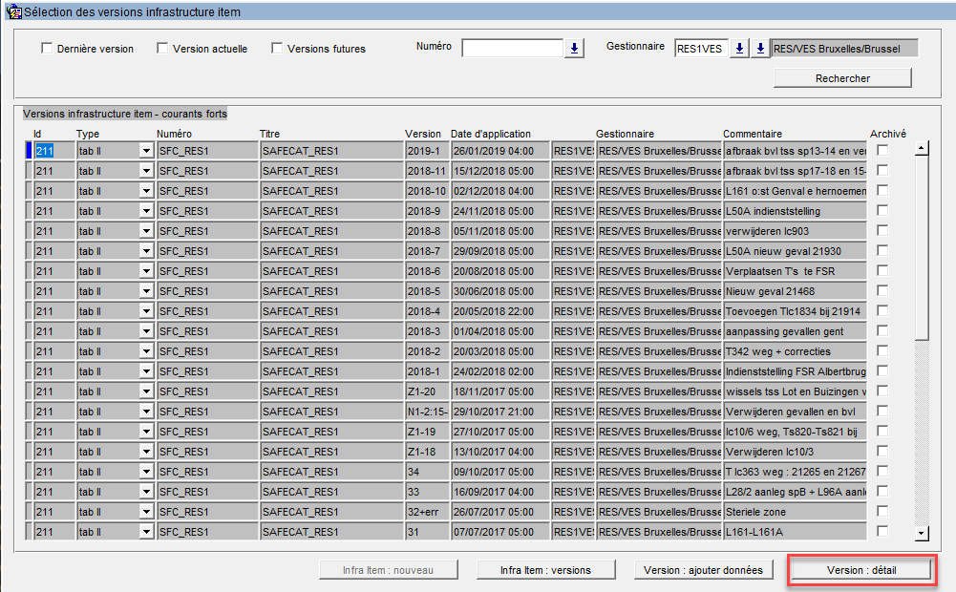Screen dimensions: 956x592
Task: Open Type dropdown for version Z1-19
Action: tap(146, 432)
